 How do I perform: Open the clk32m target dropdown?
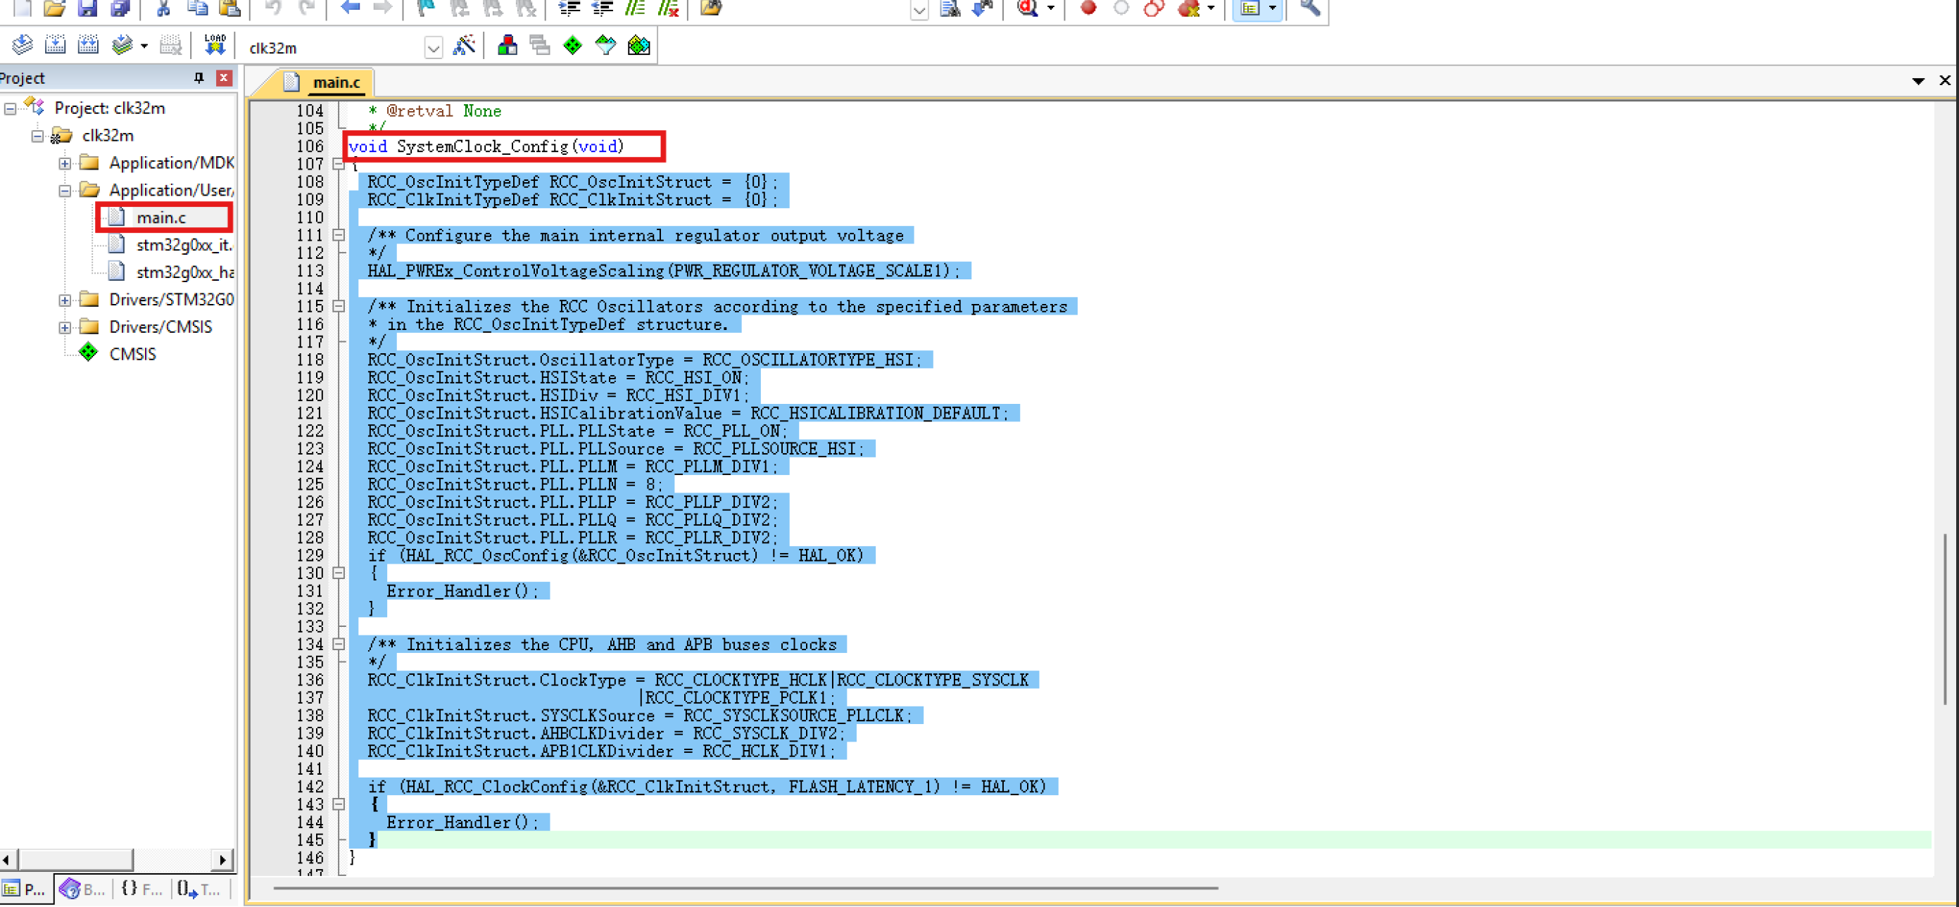[433, 48]
